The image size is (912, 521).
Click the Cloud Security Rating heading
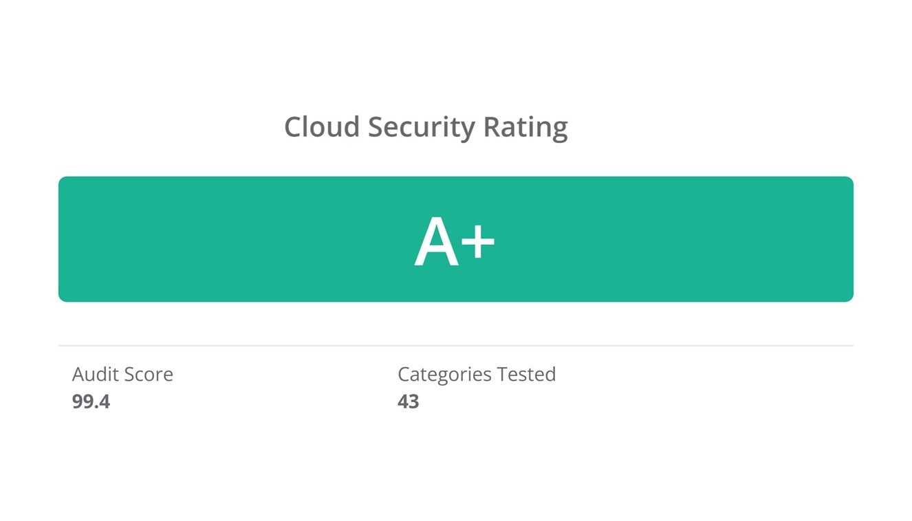coord(426,127)
